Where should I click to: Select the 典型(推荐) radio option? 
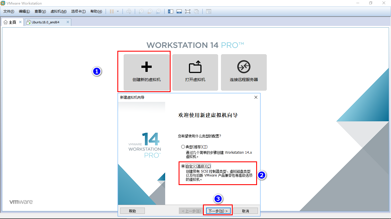pyautogui.click(x=183, y=147)
